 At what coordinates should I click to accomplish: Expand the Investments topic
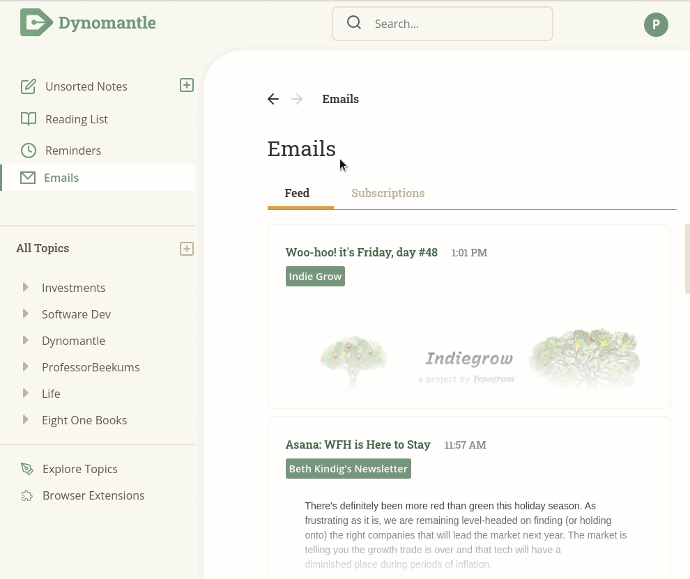(x=26, y=287)
